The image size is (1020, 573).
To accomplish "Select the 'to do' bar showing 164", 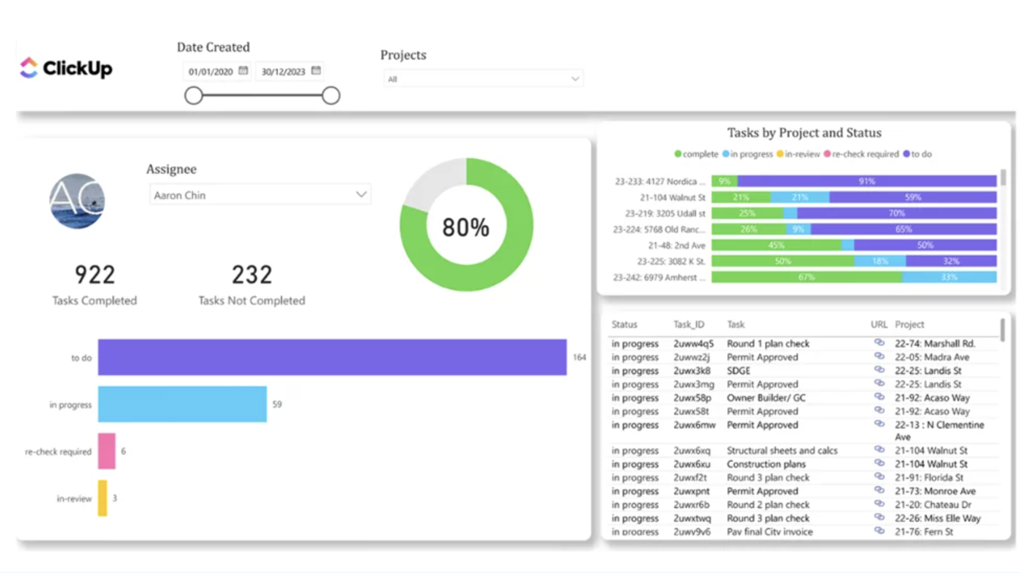I will 332,357.
